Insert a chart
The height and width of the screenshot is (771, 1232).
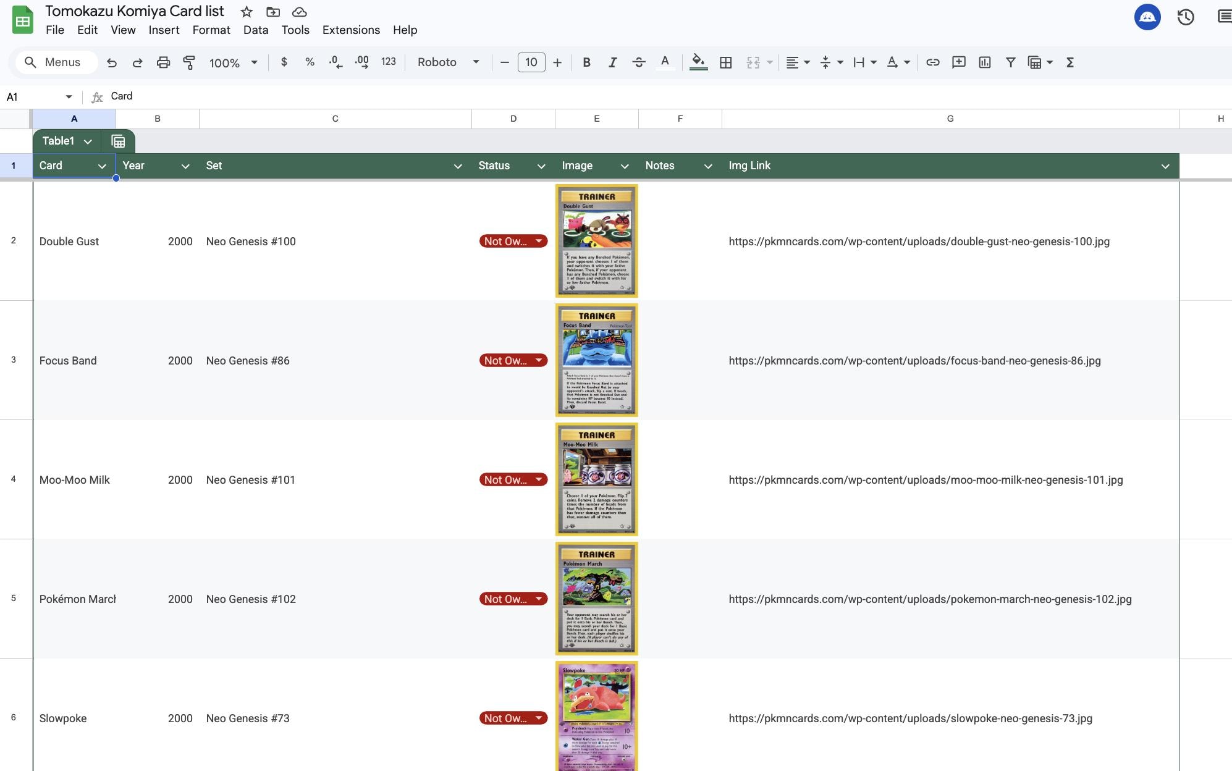tap(985, 62)
